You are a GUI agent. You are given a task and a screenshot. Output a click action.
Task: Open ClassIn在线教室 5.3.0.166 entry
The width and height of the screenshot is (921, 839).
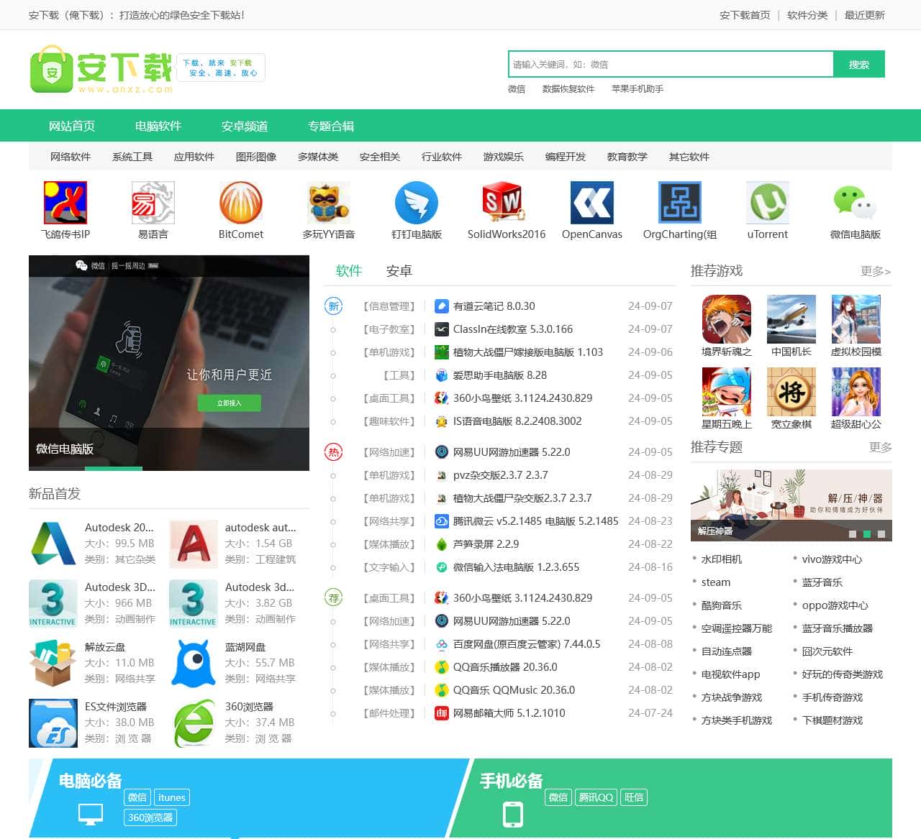[513, 329]
